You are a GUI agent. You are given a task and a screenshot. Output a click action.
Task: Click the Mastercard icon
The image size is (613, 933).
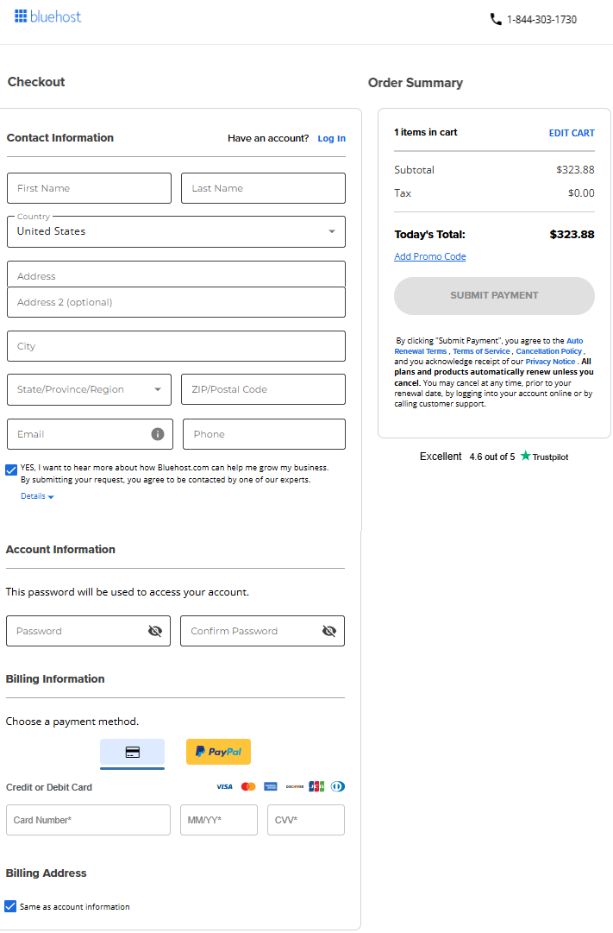(x=248, y=786)
